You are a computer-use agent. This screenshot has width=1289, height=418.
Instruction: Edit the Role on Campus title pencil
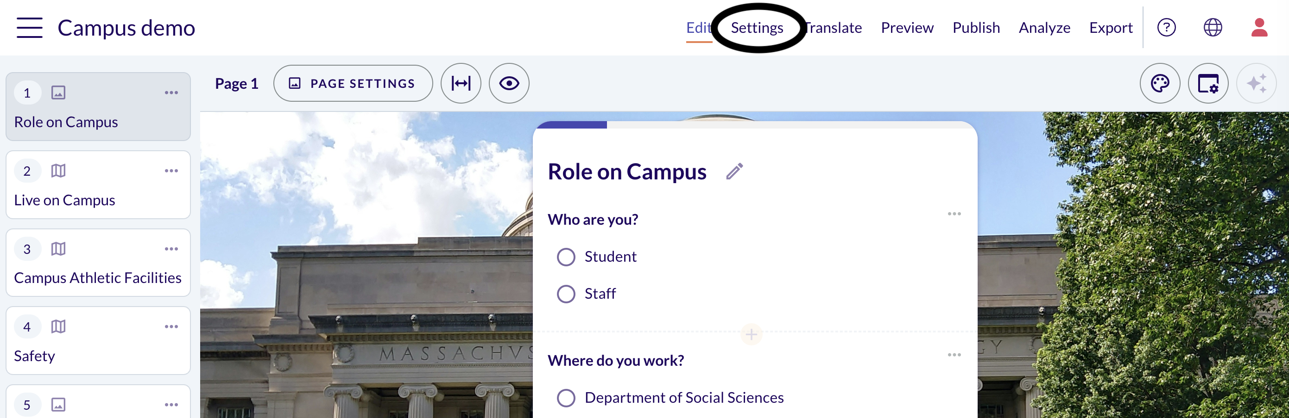[734, 171]
